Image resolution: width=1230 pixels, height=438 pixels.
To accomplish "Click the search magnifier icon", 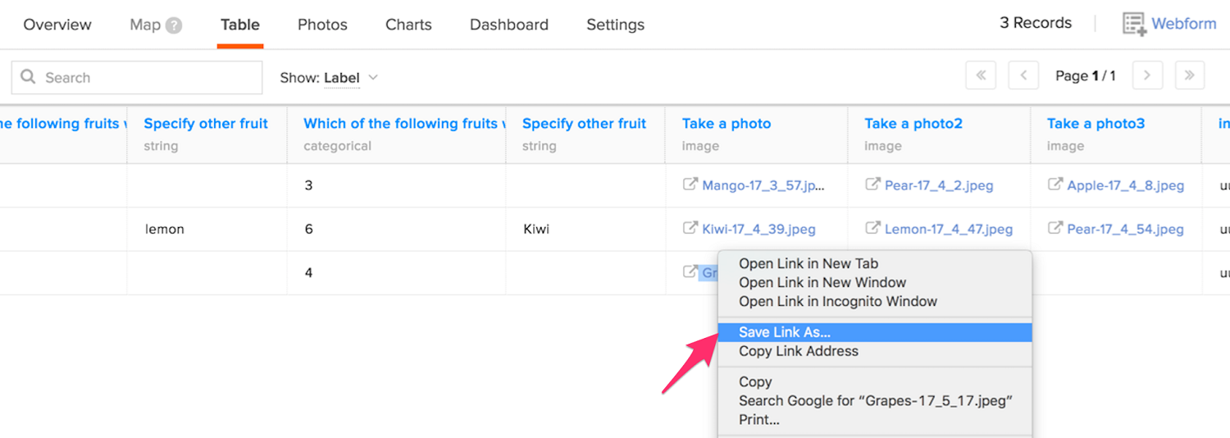I will tap(29, 77).
